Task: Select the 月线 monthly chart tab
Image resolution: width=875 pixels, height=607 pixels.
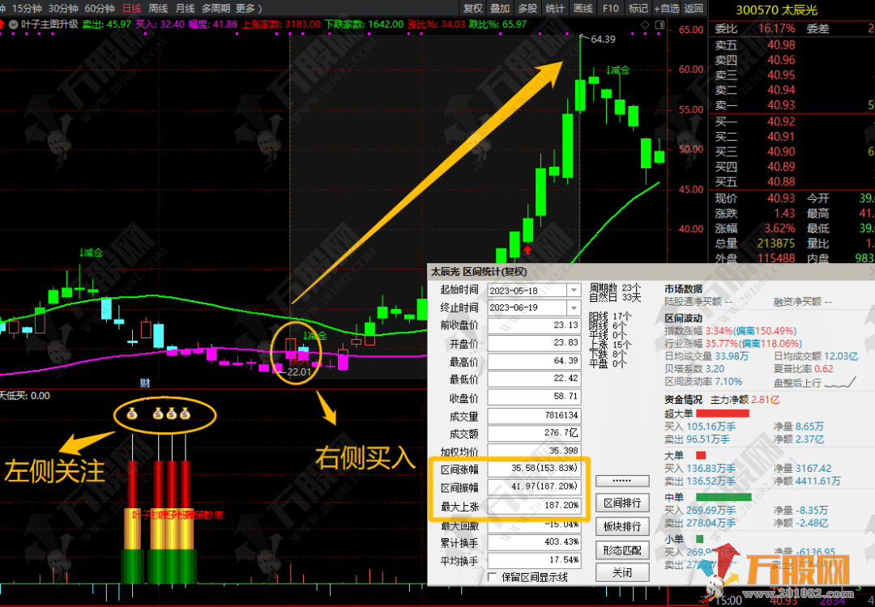Action: (186, 8)
